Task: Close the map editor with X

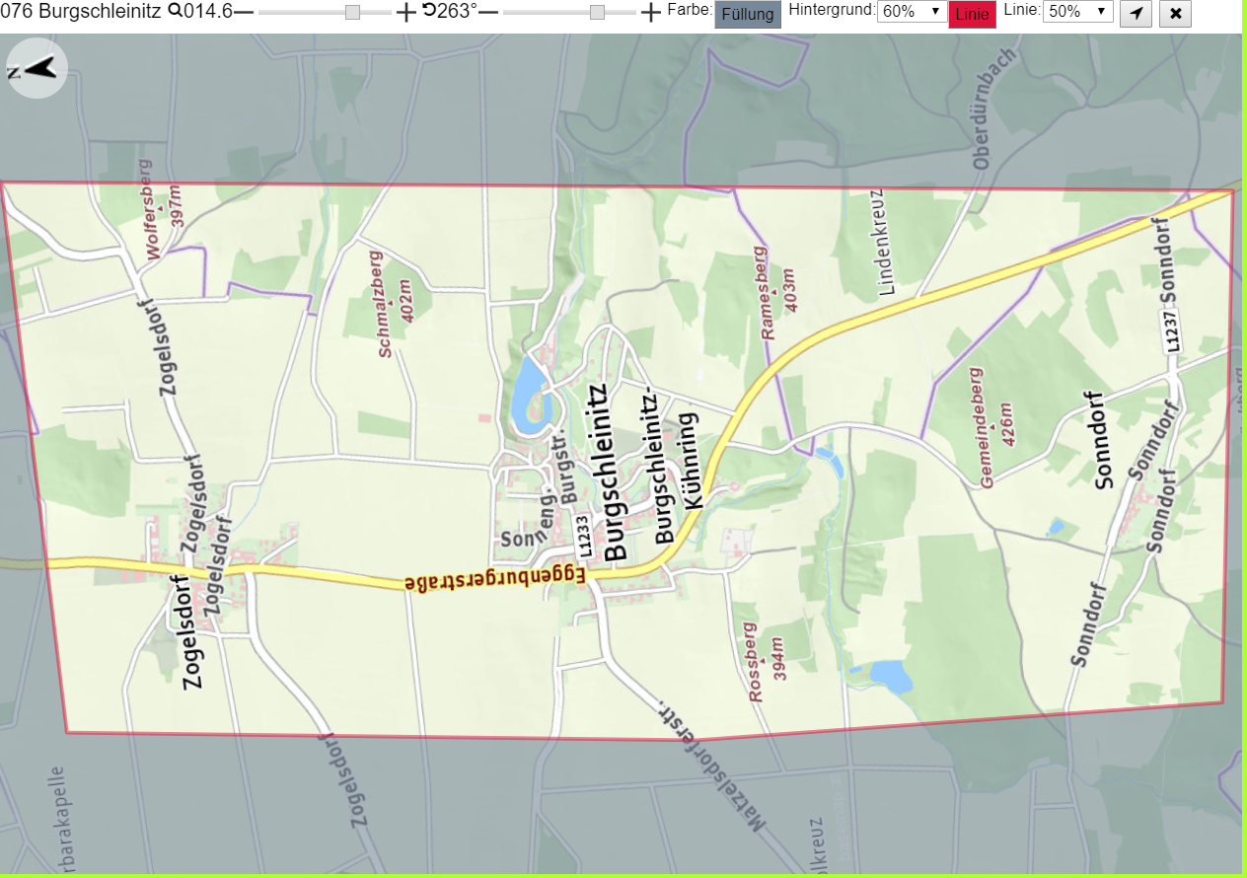Action: click(x=1175, y=14)
